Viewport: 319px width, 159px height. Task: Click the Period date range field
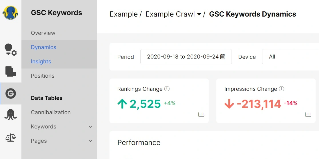tap(183, 57)
